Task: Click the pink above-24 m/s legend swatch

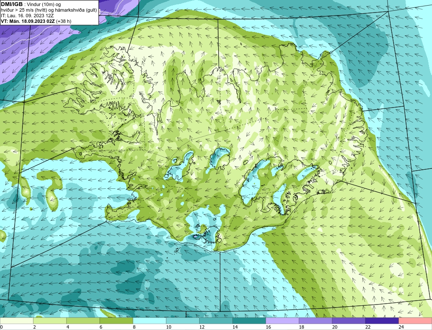Action: 415,320
